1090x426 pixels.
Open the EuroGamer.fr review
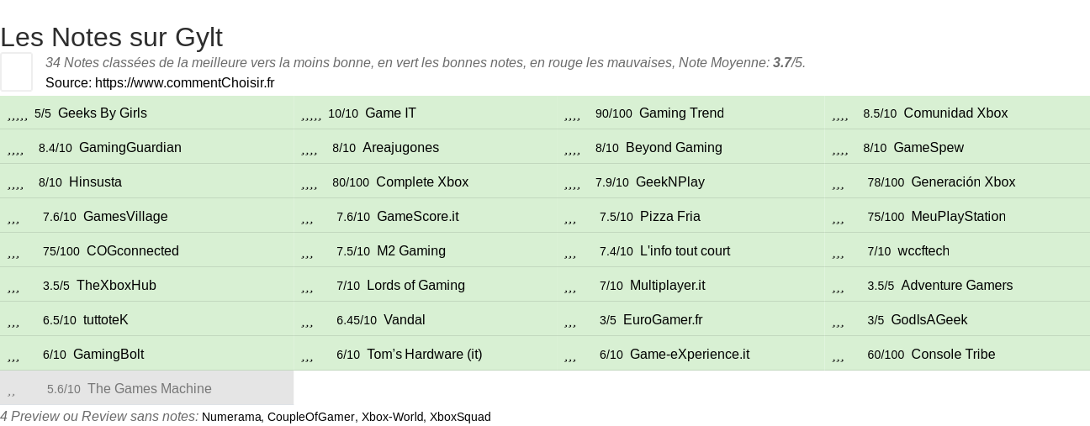pyautogui.click(x=663, y=319)
